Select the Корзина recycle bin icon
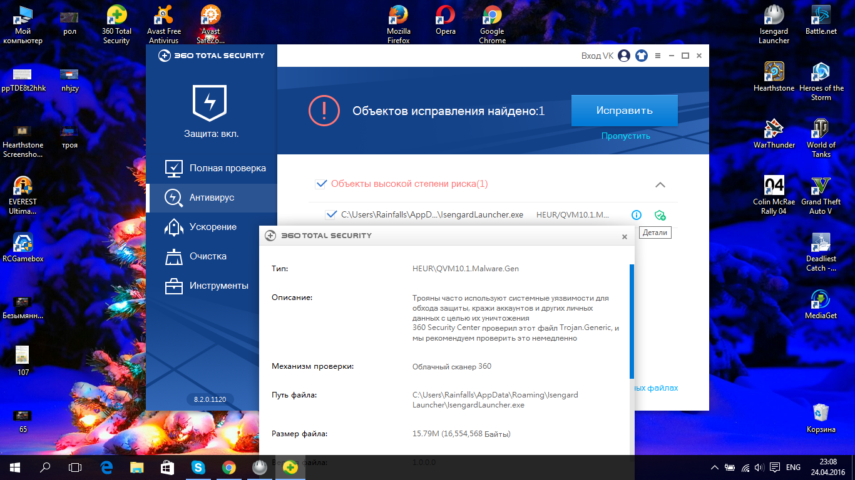 821,418
